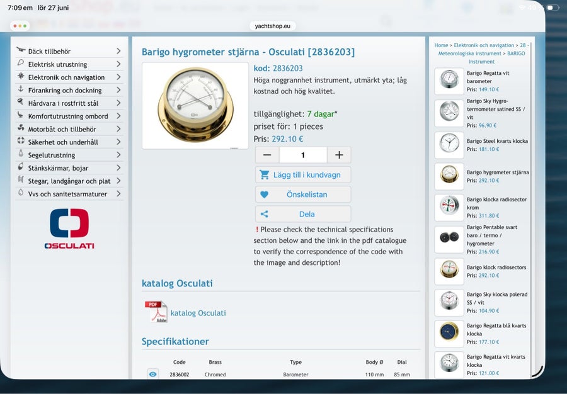567x394 pixels.
Task: Expand the Säkerhet och underhåll chevron
Action: [x=118, y=142]
